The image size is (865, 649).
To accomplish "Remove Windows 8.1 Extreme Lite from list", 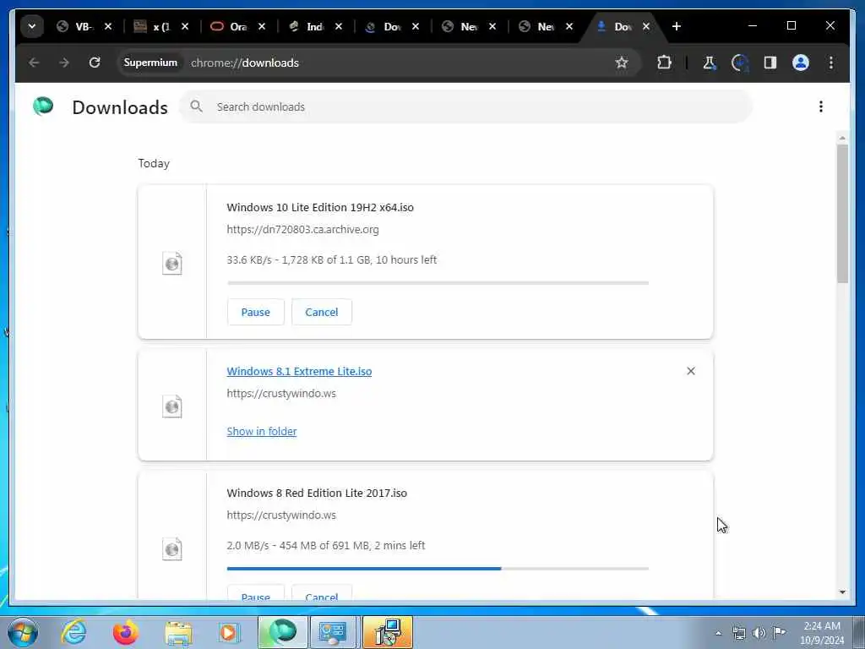I will click(691, 371).
